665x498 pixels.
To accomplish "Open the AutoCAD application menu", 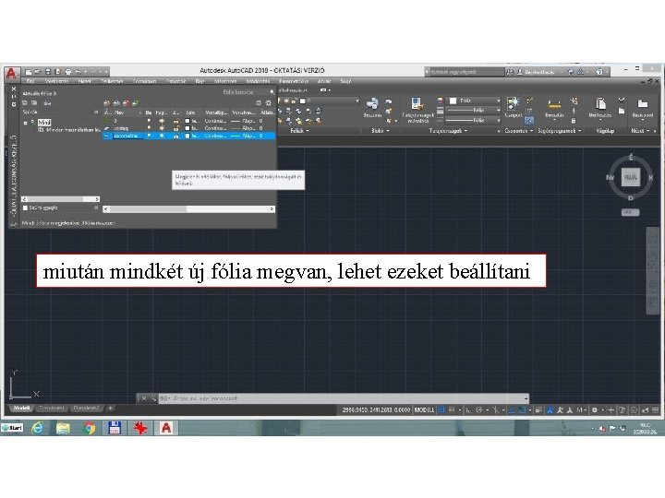I will click(11, 73).
